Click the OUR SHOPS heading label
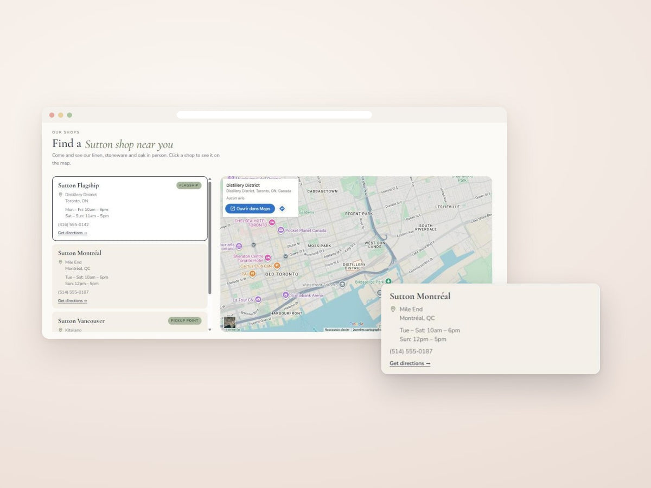Image resolution: width=651 pixels, height=488 pixels. tap(66, 132)
